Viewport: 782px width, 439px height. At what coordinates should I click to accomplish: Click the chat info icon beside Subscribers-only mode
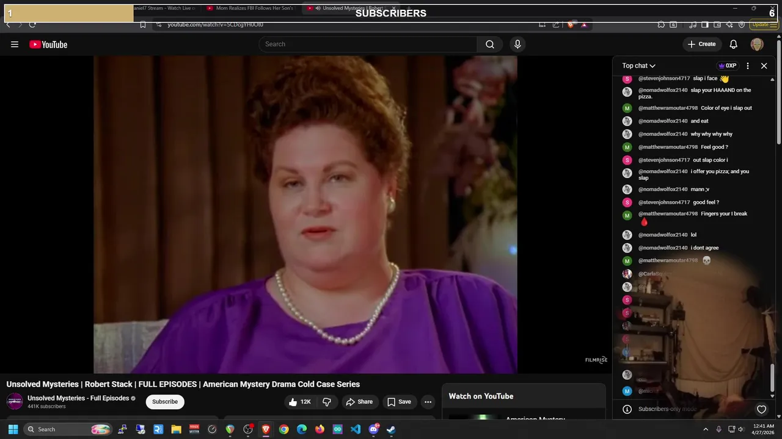tap(627, 409)
